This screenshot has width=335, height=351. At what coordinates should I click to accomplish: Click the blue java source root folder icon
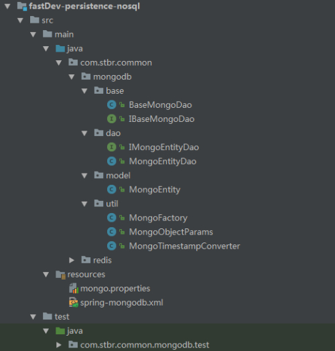[x=60, y=48]
